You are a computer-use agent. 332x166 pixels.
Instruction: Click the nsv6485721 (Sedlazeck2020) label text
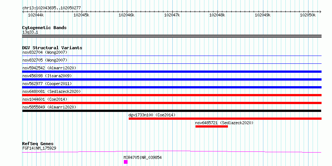[224, 123]
